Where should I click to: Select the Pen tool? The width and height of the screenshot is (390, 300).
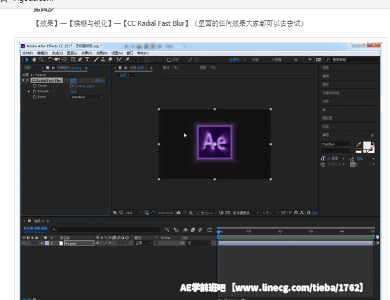pos(80,60)
